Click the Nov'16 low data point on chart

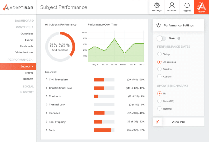tap(124, 53)
